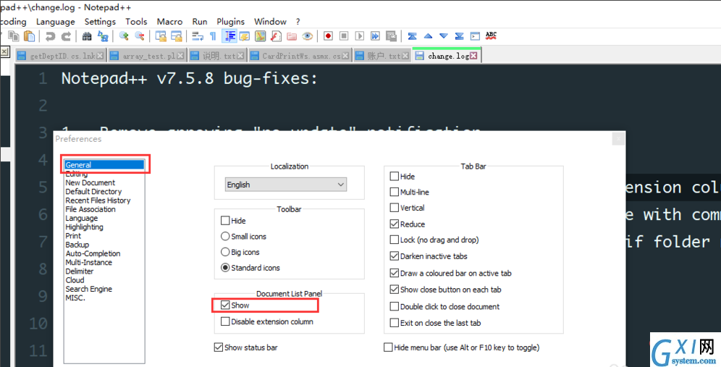
Task: Select New Document in Preferences list
Action: (90, 182)
